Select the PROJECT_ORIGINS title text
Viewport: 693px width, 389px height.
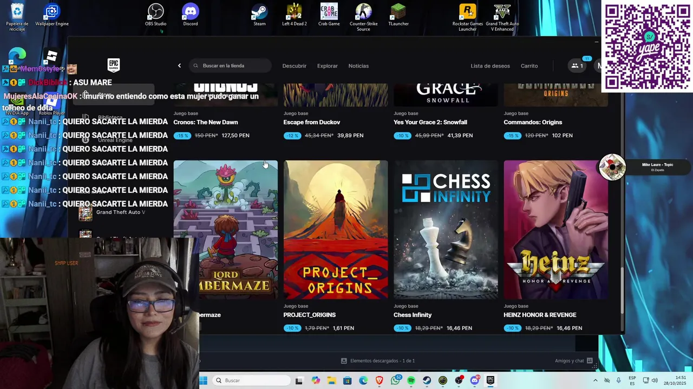point(310,315)
